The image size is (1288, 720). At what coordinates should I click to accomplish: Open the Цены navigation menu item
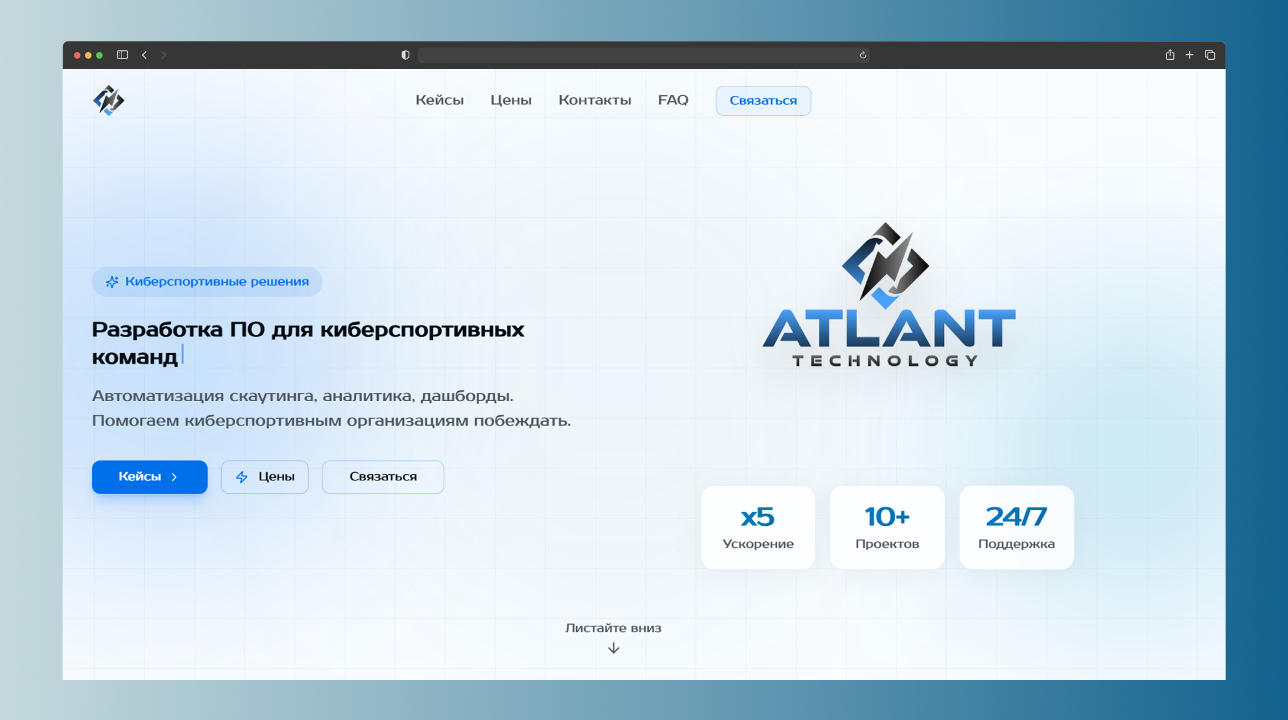tap(511, 100)
